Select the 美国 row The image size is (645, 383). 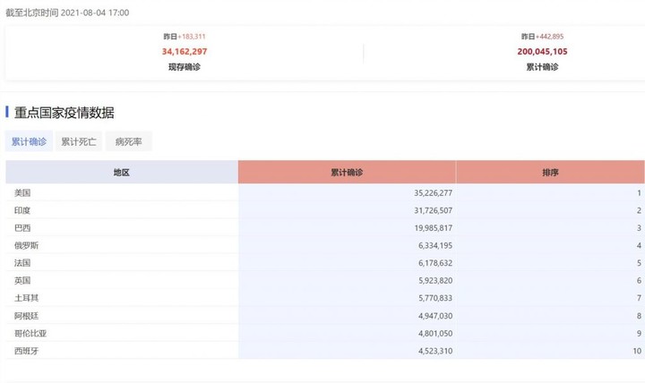[325, 192]
